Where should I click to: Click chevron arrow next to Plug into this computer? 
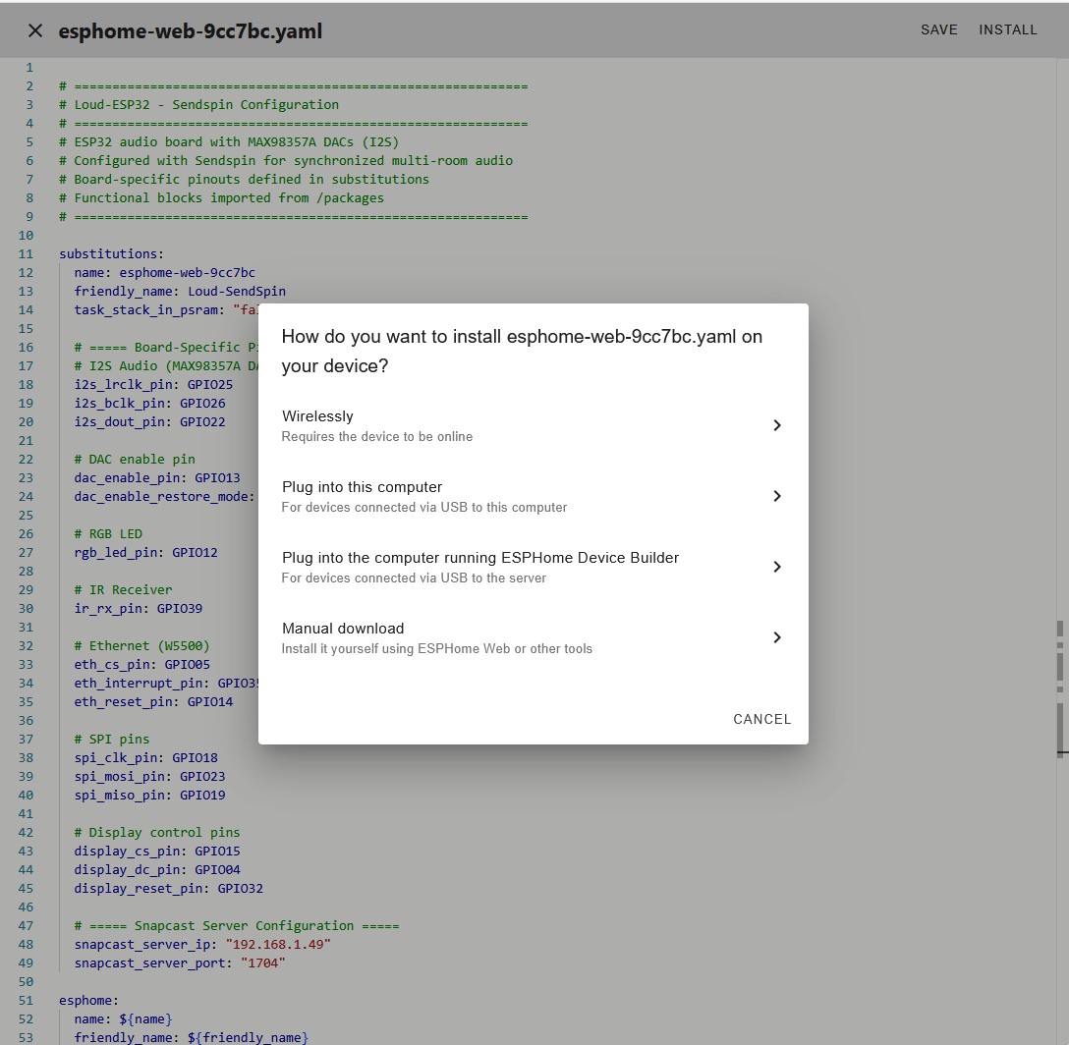[x=777, y=496]
